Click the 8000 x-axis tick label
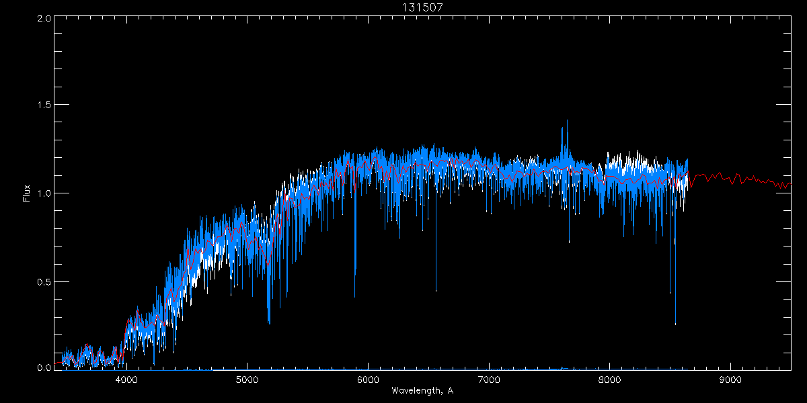807x403 pixels. (609, 379)
